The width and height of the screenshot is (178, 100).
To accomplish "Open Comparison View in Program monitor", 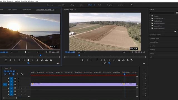I will [x=132, y=60].
